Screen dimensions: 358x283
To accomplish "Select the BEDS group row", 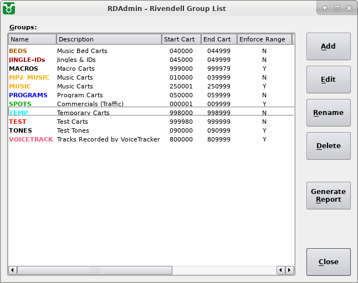I will coord(18,51).
